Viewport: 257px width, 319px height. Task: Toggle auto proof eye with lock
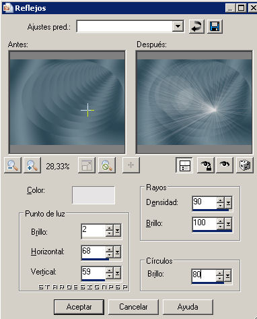pos(206,165)
